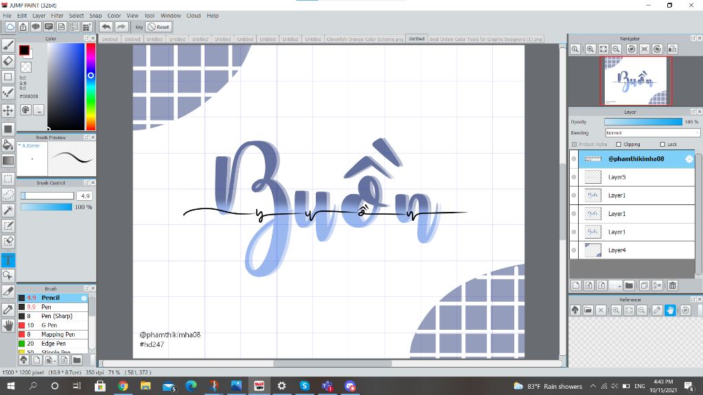Select the Gradient tool
Screen dimensions: 703x395
click(8, 160)
